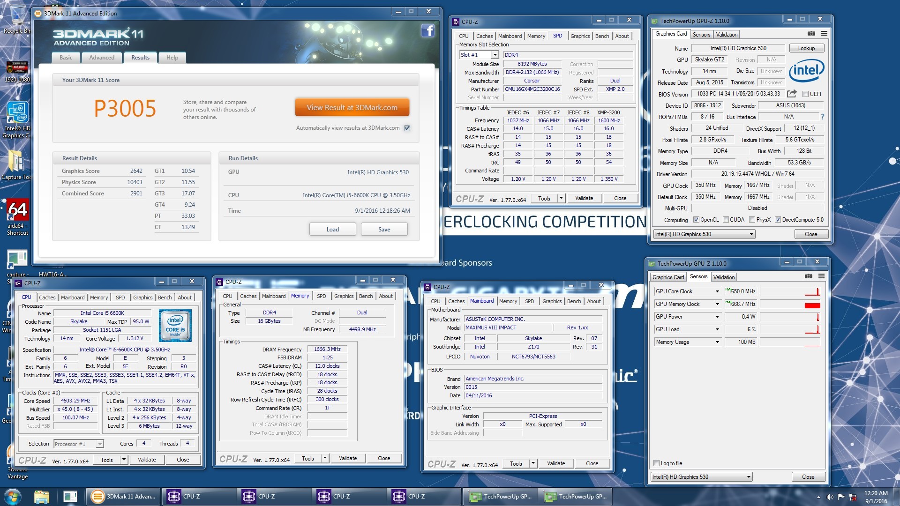Image resolution: width=900 pixels, height=506 pixels.
Task: Open the hamburger menu in top GPU-Z window
Action: tap(824, 34)
